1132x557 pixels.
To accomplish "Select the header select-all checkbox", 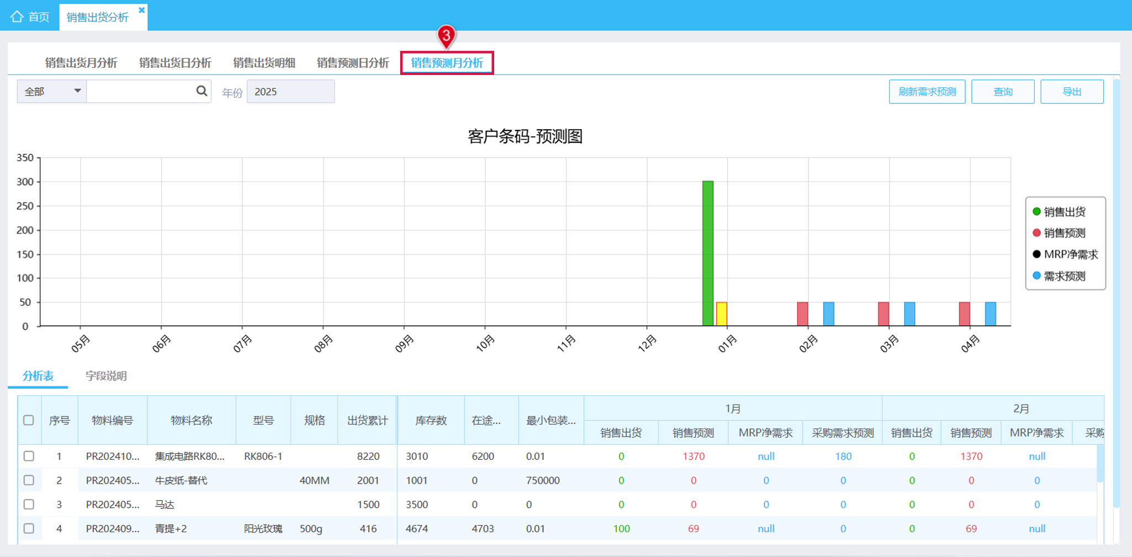I will pos(29,420).
